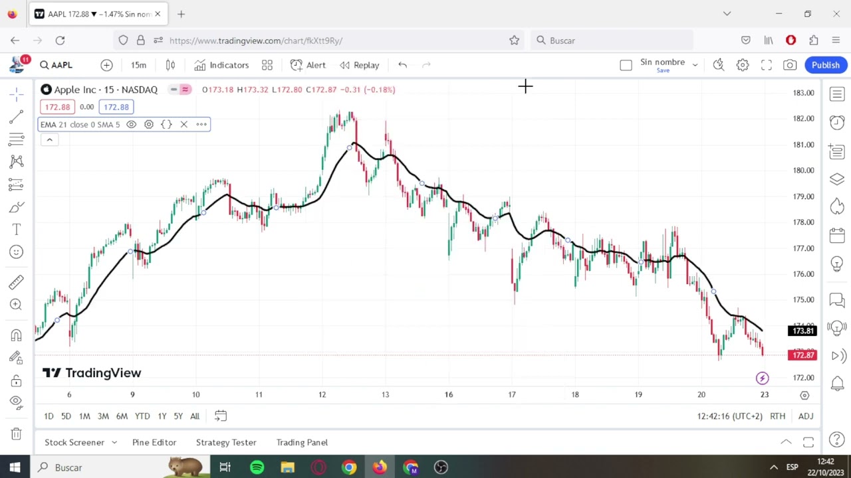Open the 15m interval dropdown
This screenshot has width=851, height=478.
pos(138,65)
